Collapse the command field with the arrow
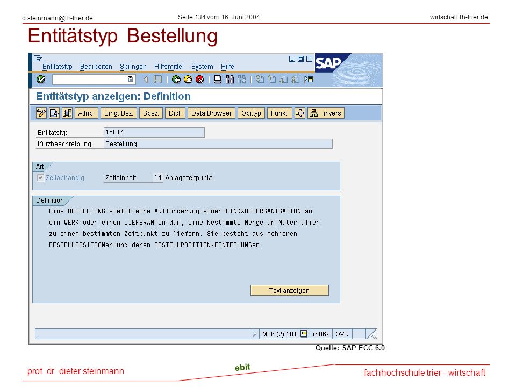This screenshot has height=387, width=516. coord(146,80)
